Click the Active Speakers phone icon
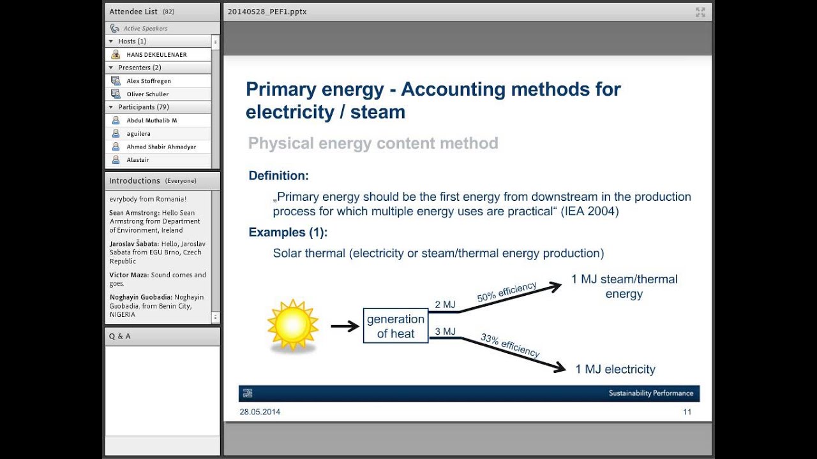 click(115, 28)
